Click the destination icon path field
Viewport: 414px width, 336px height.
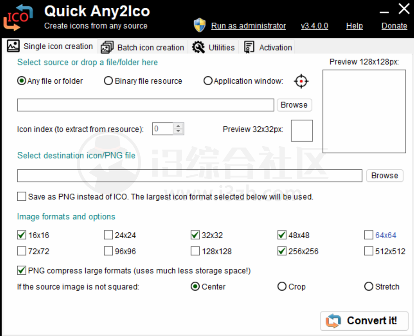[x=189, y=176]
